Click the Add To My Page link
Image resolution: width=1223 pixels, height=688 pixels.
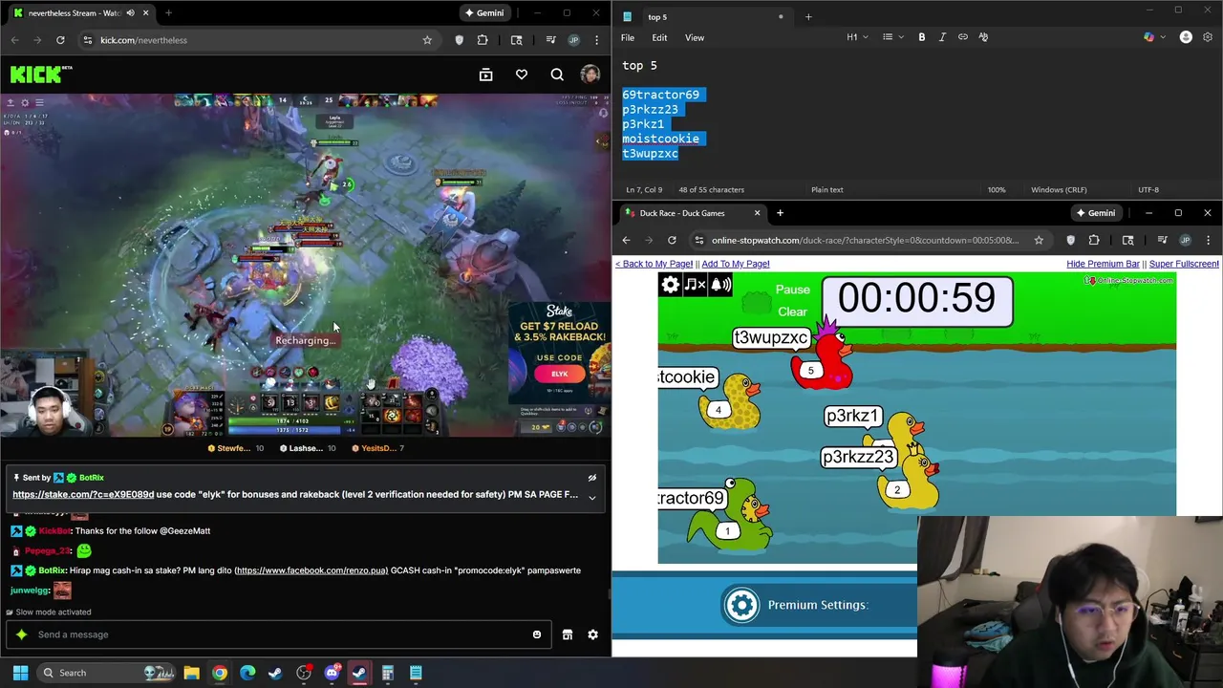click(735, 264)
